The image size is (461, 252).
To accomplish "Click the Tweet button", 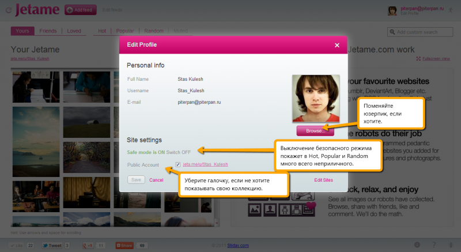I will [x=52, y=246].
